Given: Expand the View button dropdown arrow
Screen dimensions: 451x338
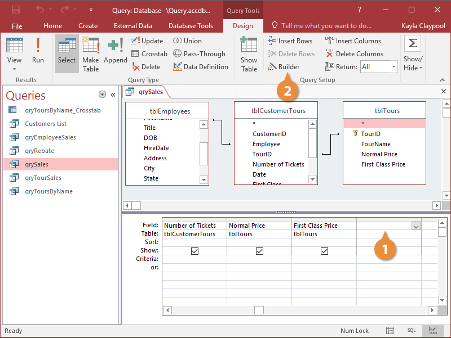Looking at the screenshot, I should tap(14, 69).
